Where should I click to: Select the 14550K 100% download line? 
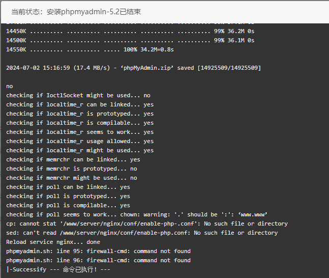pyautogui.click(x=90, y=49)
